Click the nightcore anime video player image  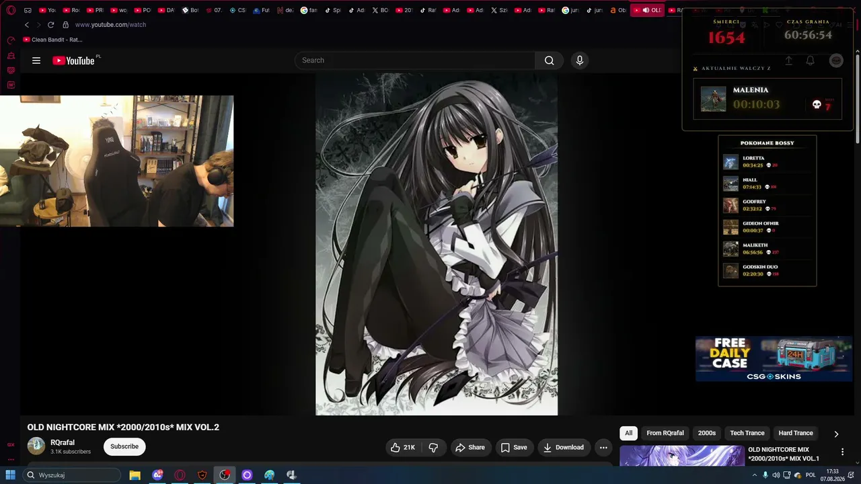tap(437, 244)
